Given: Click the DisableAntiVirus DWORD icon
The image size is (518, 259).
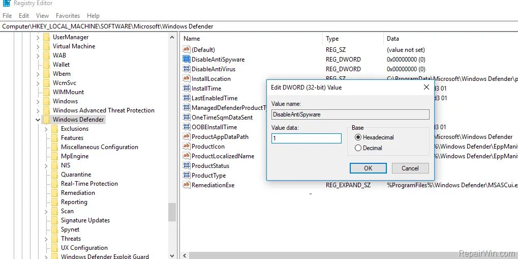Looking at the screenshot, I should point(187,69).
